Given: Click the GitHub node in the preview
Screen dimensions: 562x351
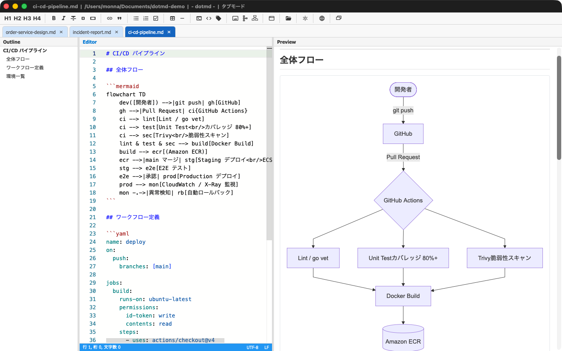Looking at the screenshot, I should coord(403,134).
